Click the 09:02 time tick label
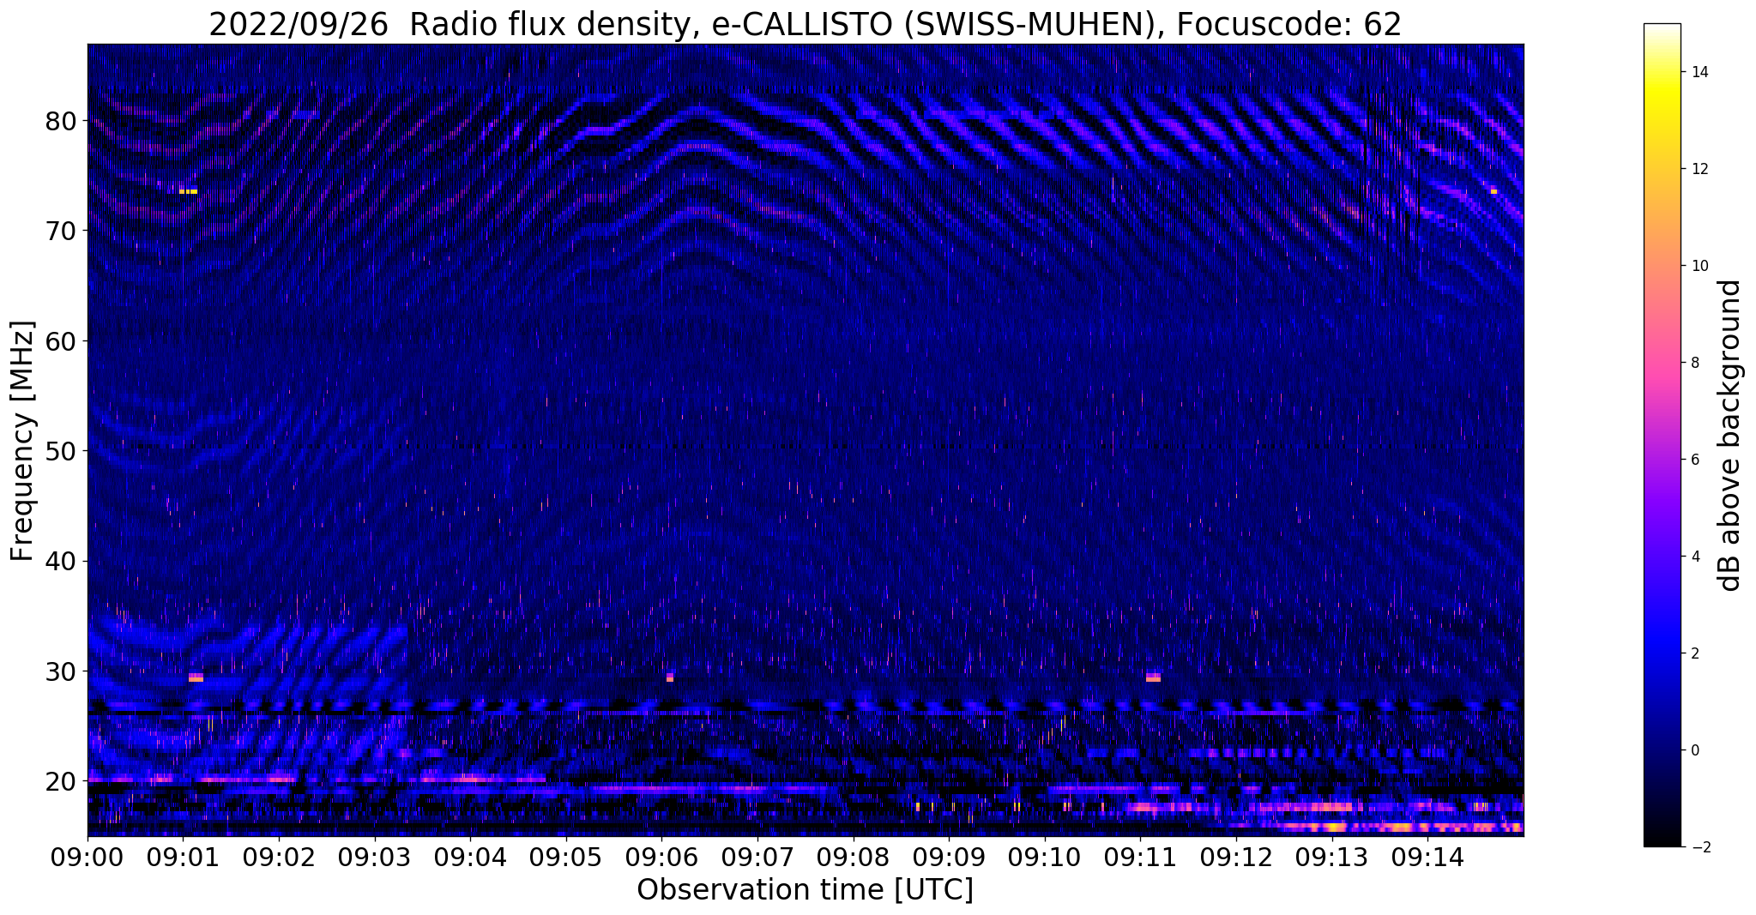 pos(279,857)
